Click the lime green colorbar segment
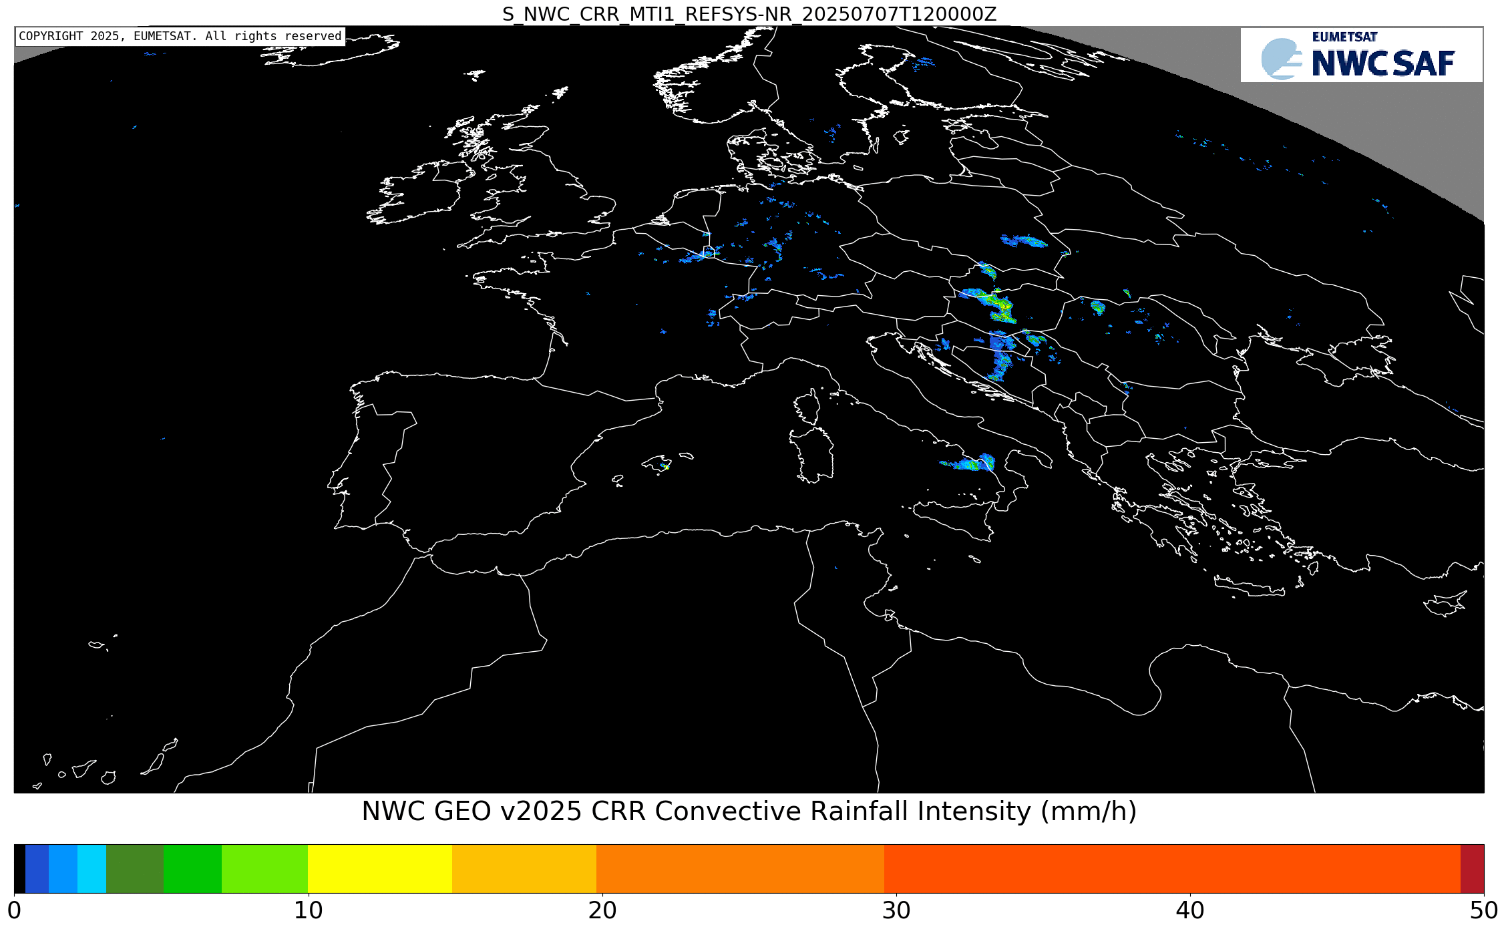 point(264,869)
